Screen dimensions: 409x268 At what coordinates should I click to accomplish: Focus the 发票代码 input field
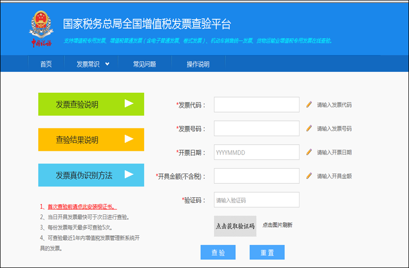[x=256, y=104]
